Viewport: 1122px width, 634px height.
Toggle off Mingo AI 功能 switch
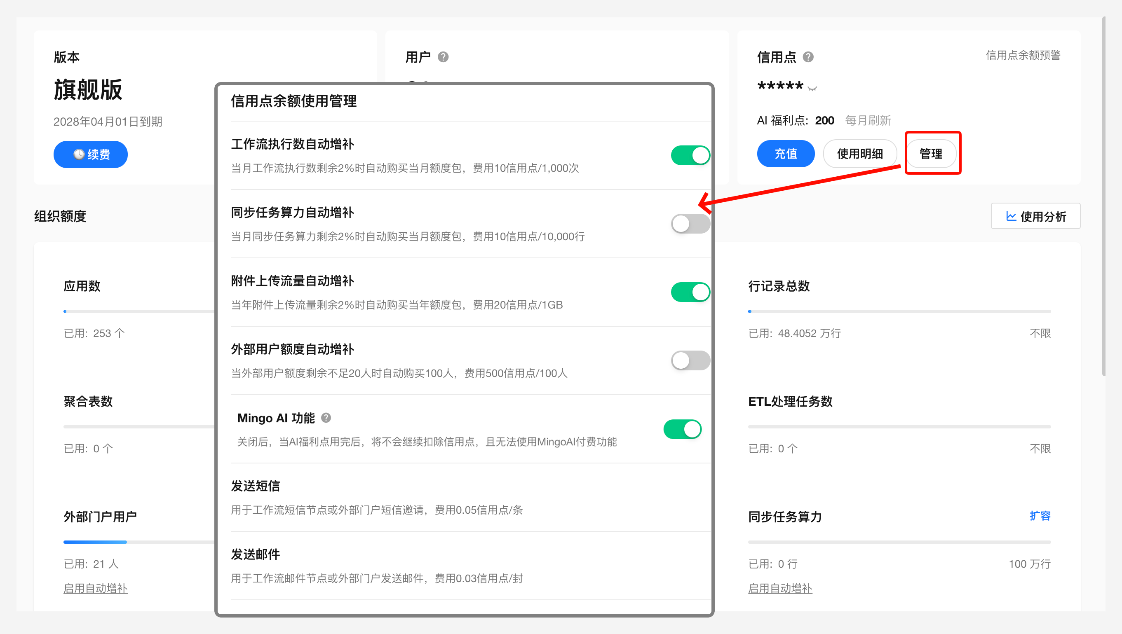683,429
